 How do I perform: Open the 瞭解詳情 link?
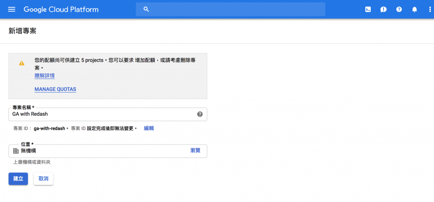click(45, 76)
